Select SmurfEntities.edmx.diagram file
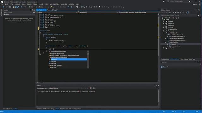This screenshot has width=202, height=113. pos(177,40)
